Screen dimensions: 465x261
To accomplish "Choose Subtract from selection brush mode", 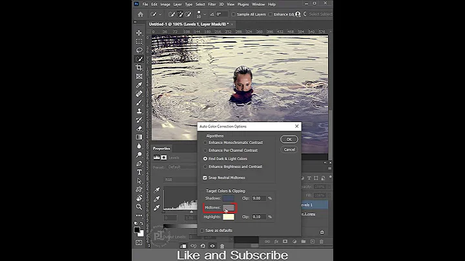I will coord(188,14).
